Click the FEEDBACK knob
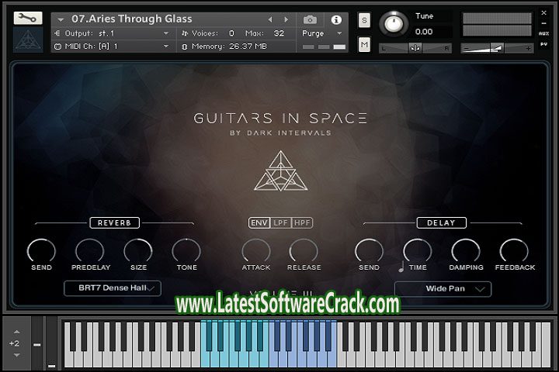The height and width of the screenshot is (372, 559). [514, 251]
